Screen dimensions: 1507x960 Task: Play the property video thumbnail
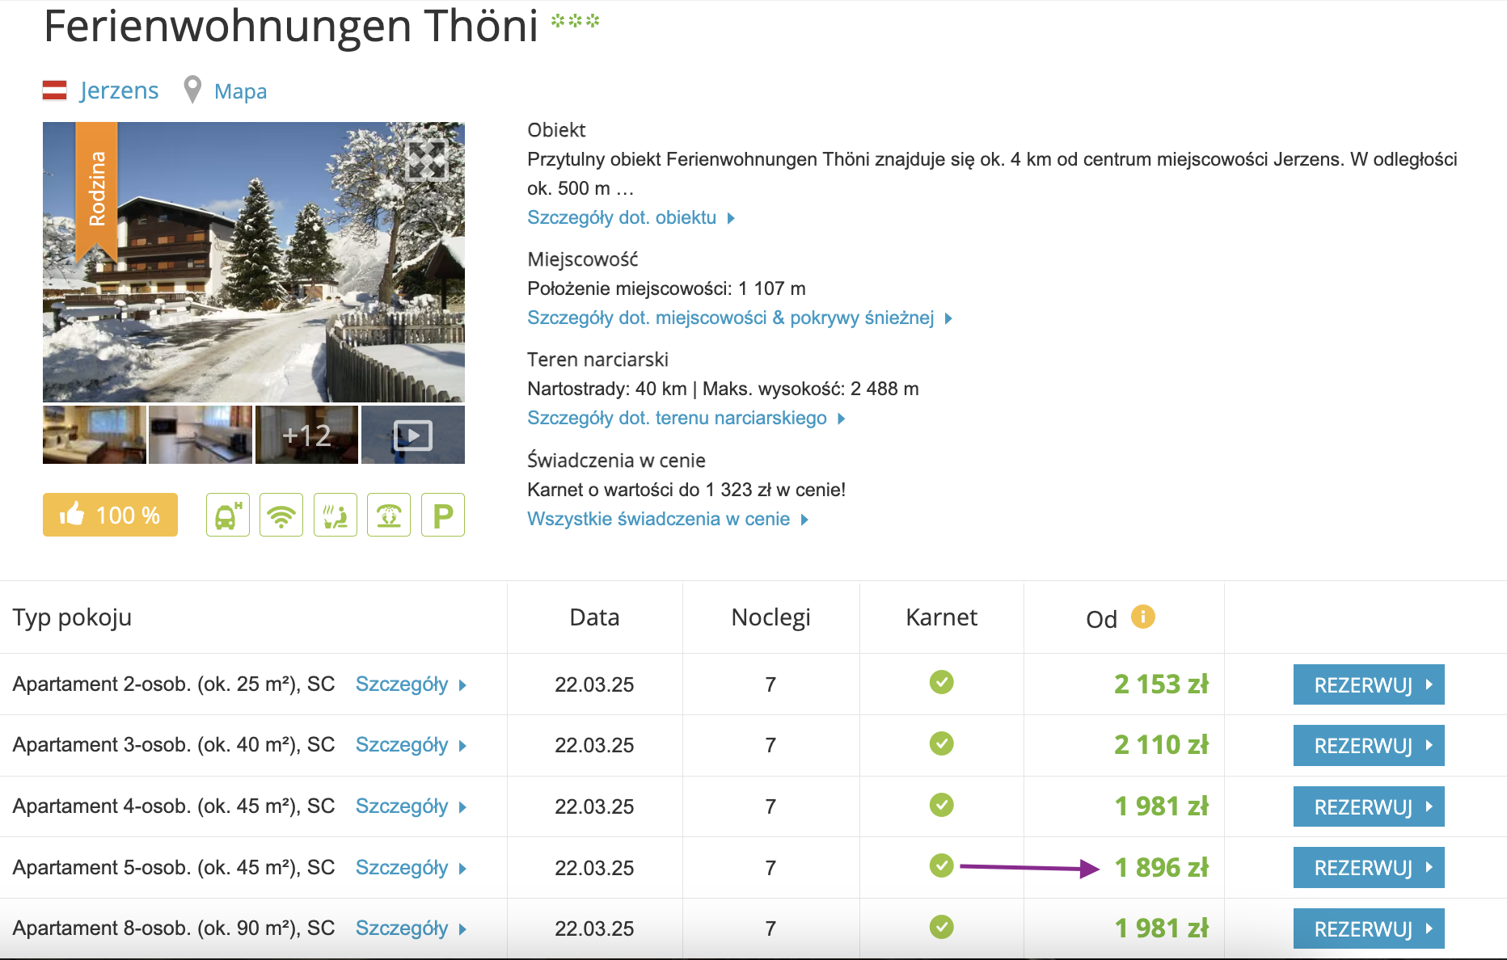413,435
